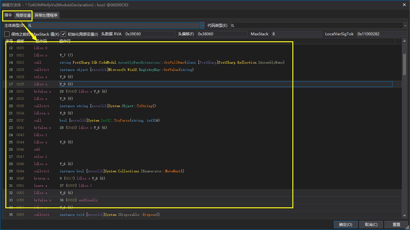Open the dropdown arrow next to 主体类型 field

(x=202, y=25)
